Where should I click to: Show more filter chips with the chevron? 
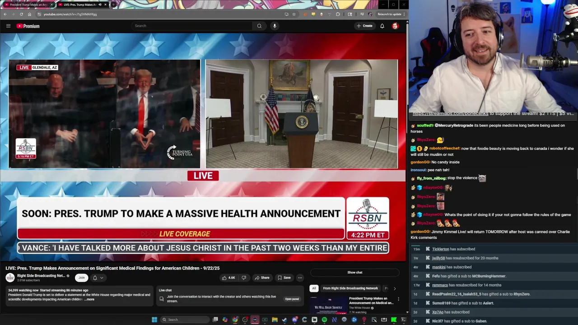(x=395, y=288)
